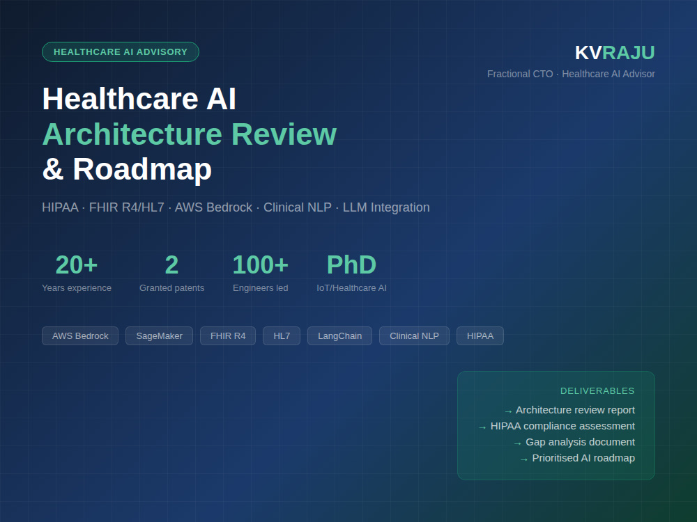Click the arrow before 'Architecture review report'
Viewport: 697px width, 522px height.
tap(508, 411)
